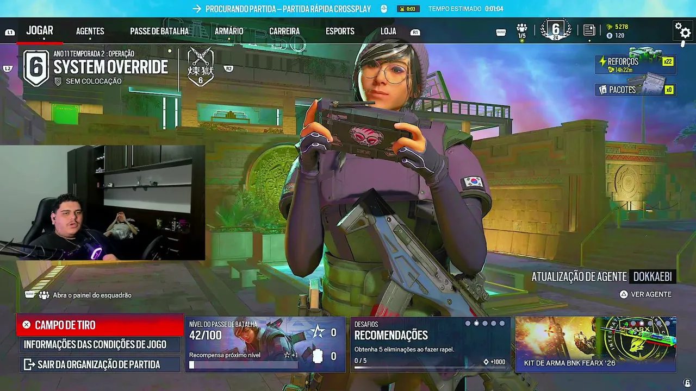Click the Sem Colocação rank text

pyautogui.click(x=94, y=81)
